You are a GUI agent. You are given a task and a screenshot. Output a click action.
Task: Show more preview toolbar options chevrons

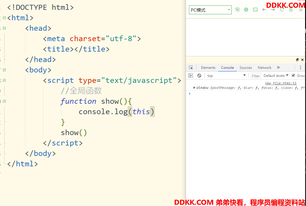pos(301,10)
